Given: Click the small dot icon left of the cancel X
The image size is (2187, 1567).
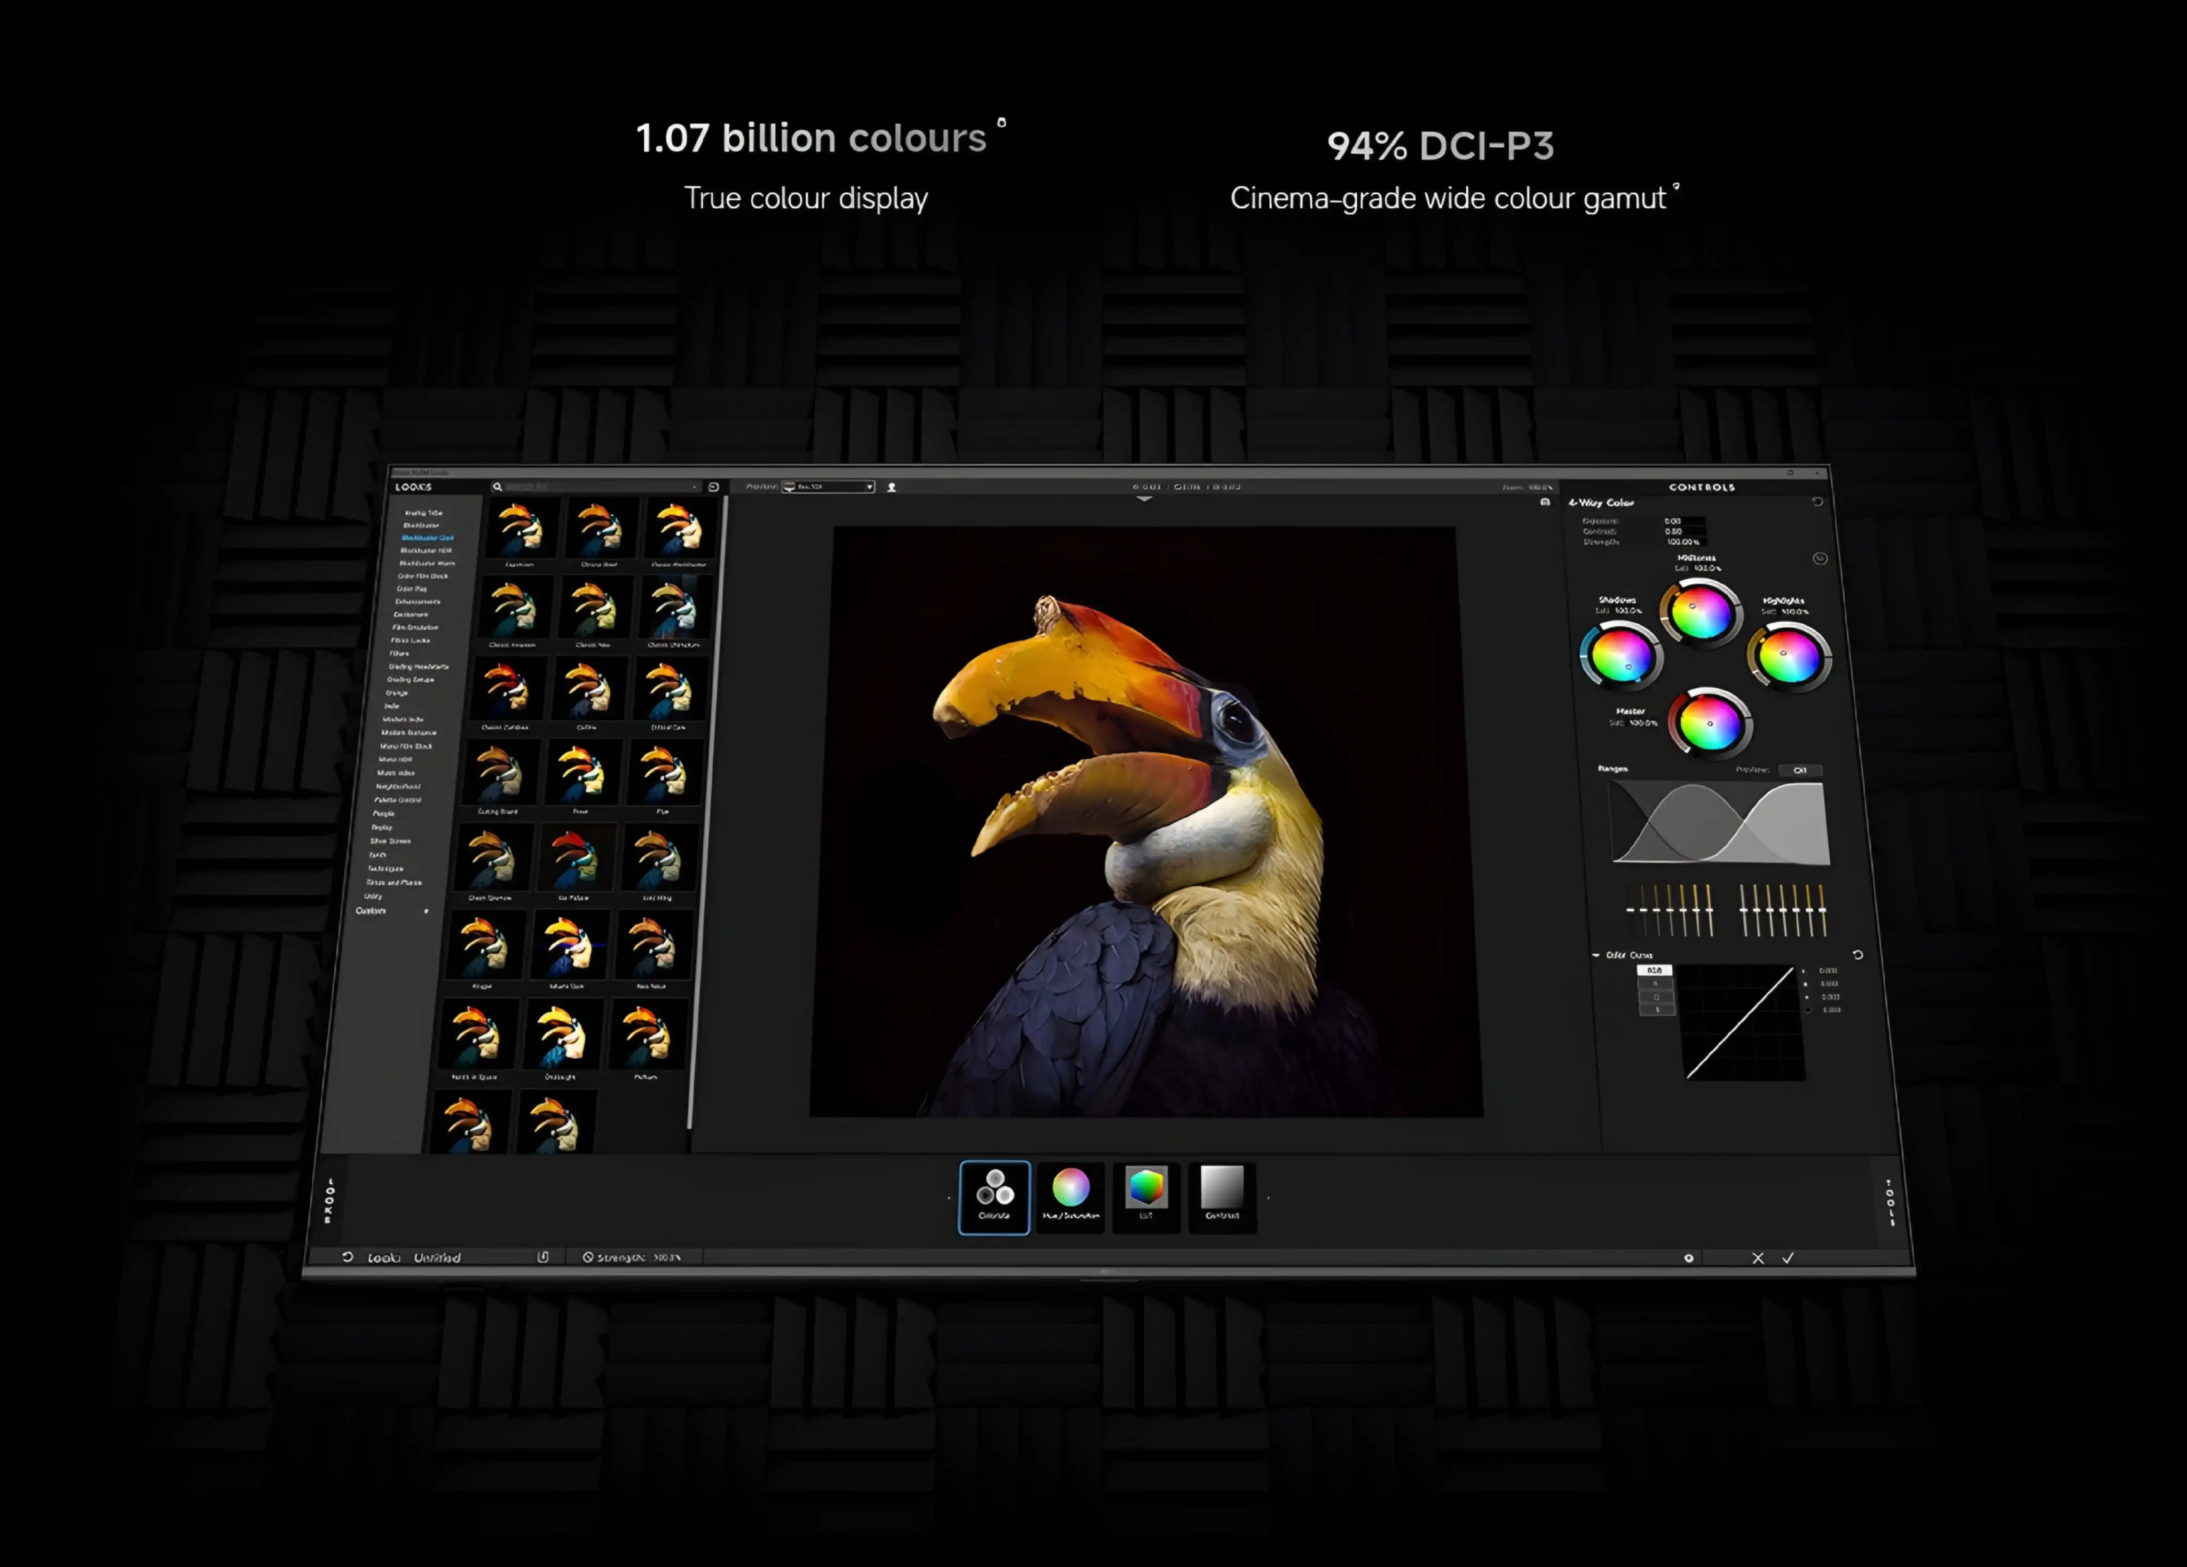Looking at the screenshot, I should (1688, 1258).
